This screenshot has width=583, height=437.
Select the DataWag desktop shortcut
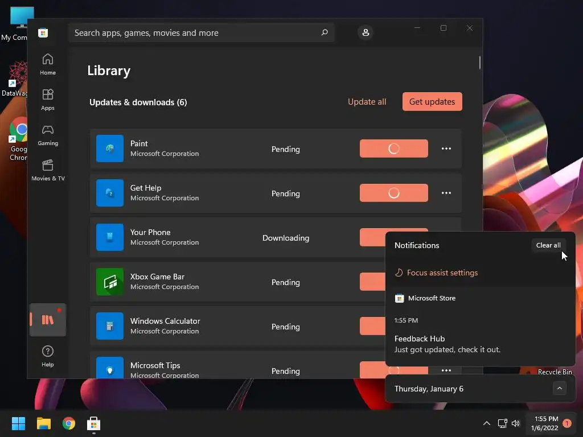[x=15, y=79]
